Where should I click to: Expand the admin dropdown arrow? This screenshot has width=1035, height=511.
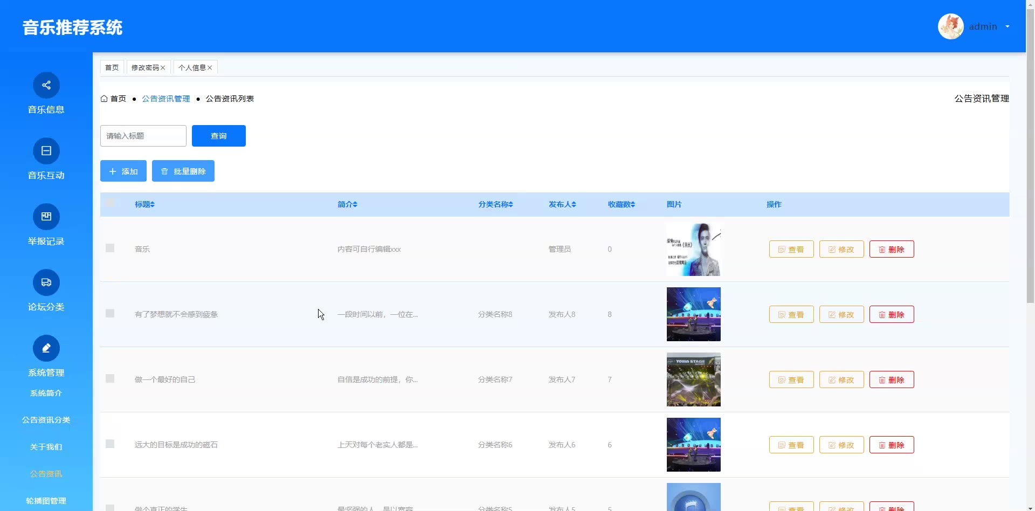1007,26
